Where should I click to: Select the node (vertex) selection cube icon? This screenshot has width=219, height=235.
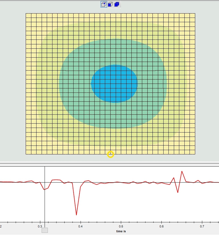pyautogui.click(x=104, y=4)
